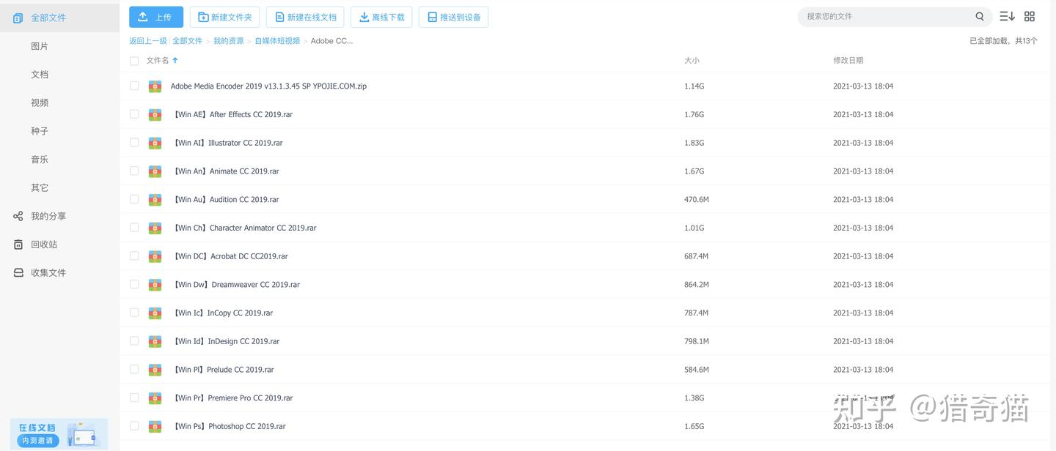Click 自媒体短视频 breadcrumb link

[277, 41]
